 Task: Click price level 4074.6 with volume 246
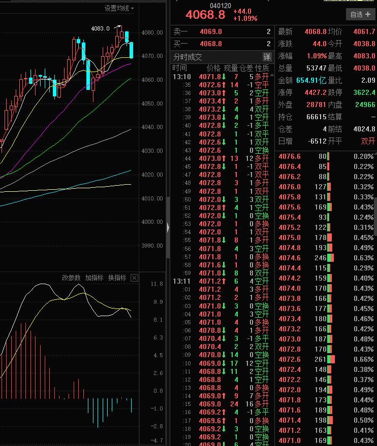(x=290, y=258)
